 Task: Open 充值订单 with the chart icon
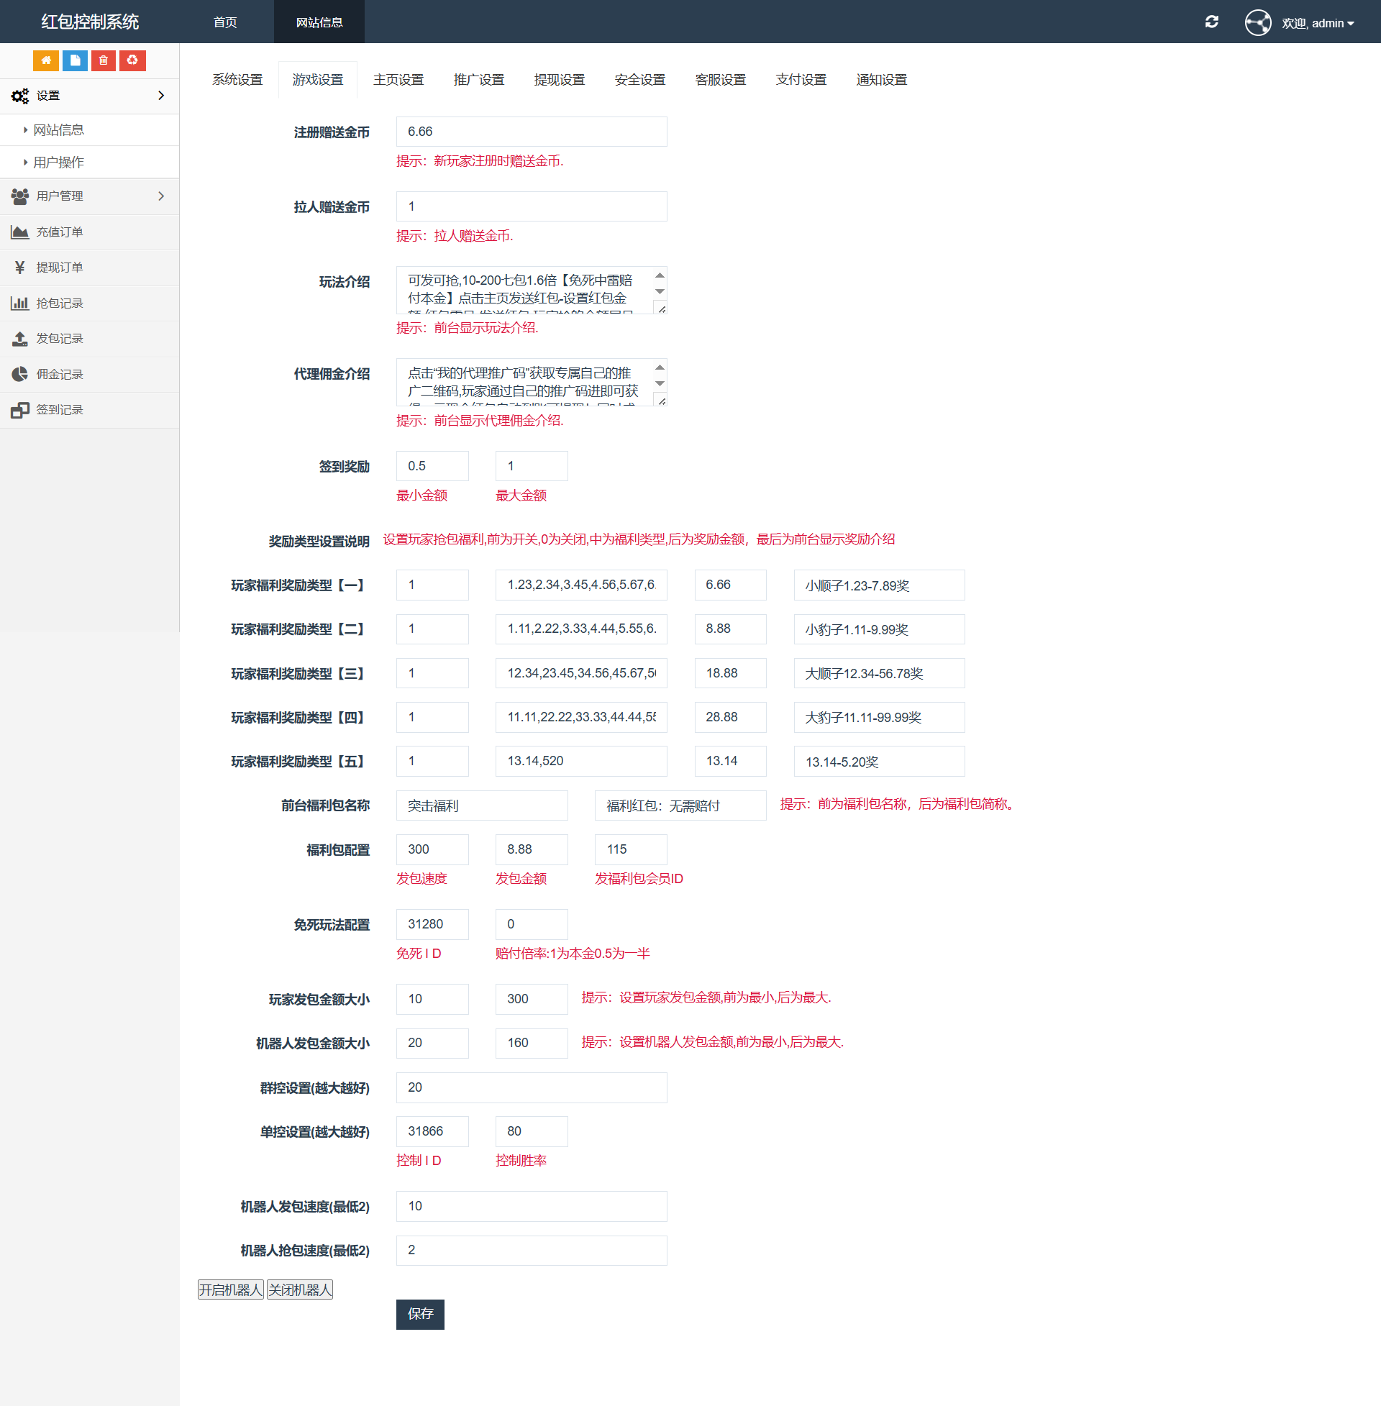point(60,232)
